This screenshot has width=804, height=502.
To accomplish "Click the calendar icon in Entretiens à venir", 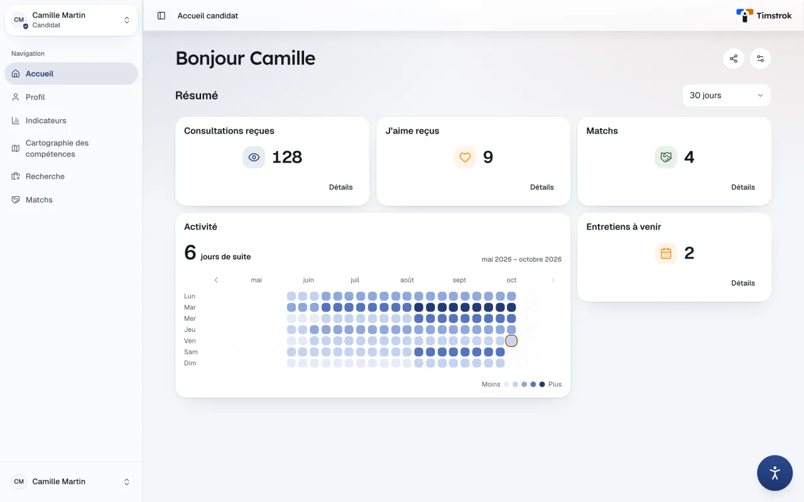I will (x=666, y=254).
